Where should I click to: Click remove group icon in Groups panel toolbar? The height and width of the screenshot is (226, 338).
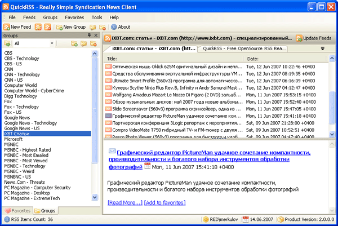tap(94, 43)
